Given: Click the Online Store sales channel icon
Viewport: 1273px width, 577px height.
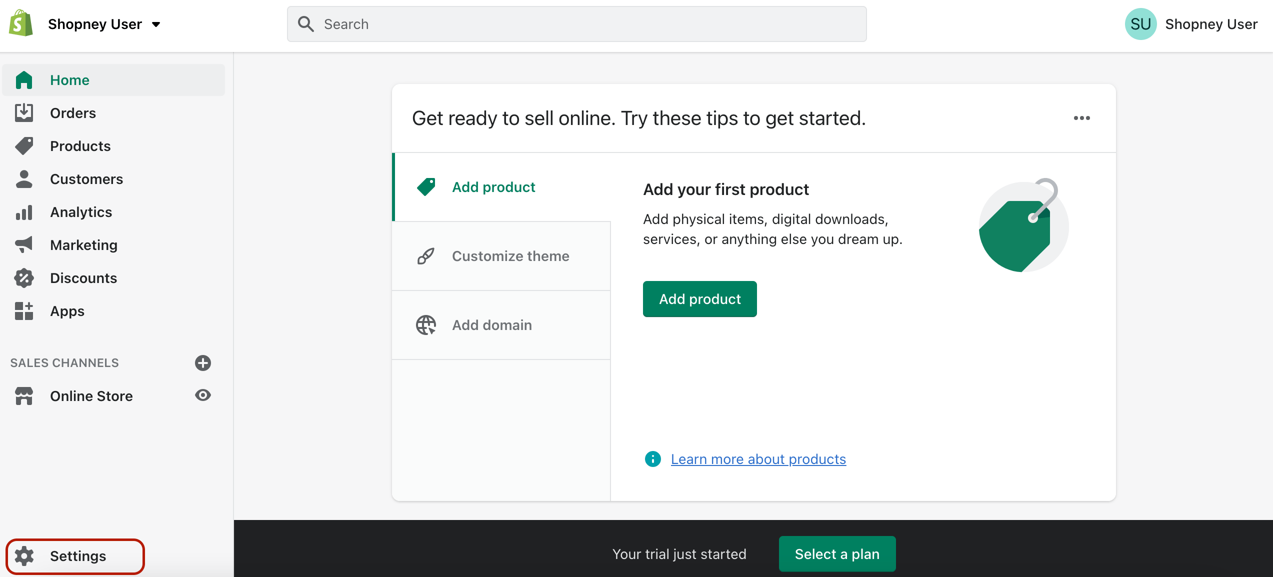Looking at the screenshot, I should click(x=24, y=396).
